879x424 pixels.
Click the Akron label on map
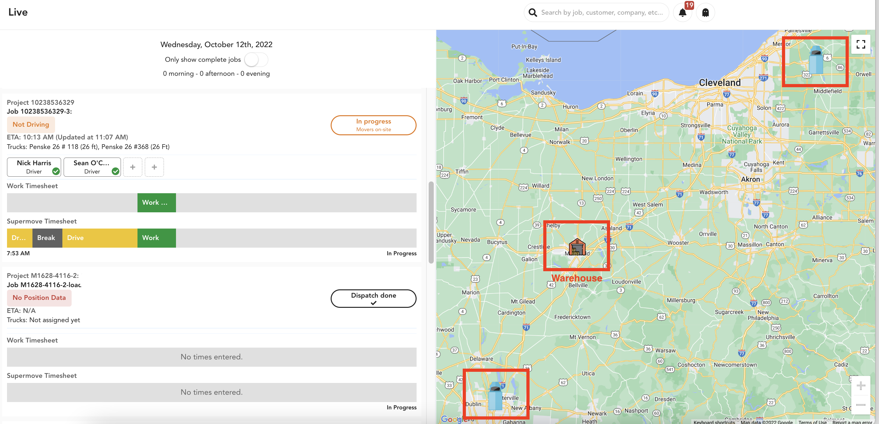tap(750, 179)
